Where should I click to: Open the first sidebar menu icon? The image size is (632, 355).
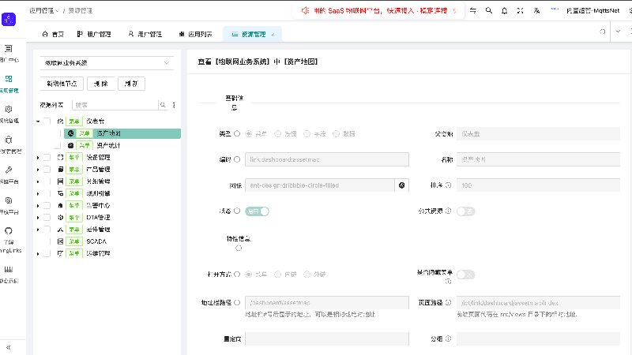click(9, 49)
